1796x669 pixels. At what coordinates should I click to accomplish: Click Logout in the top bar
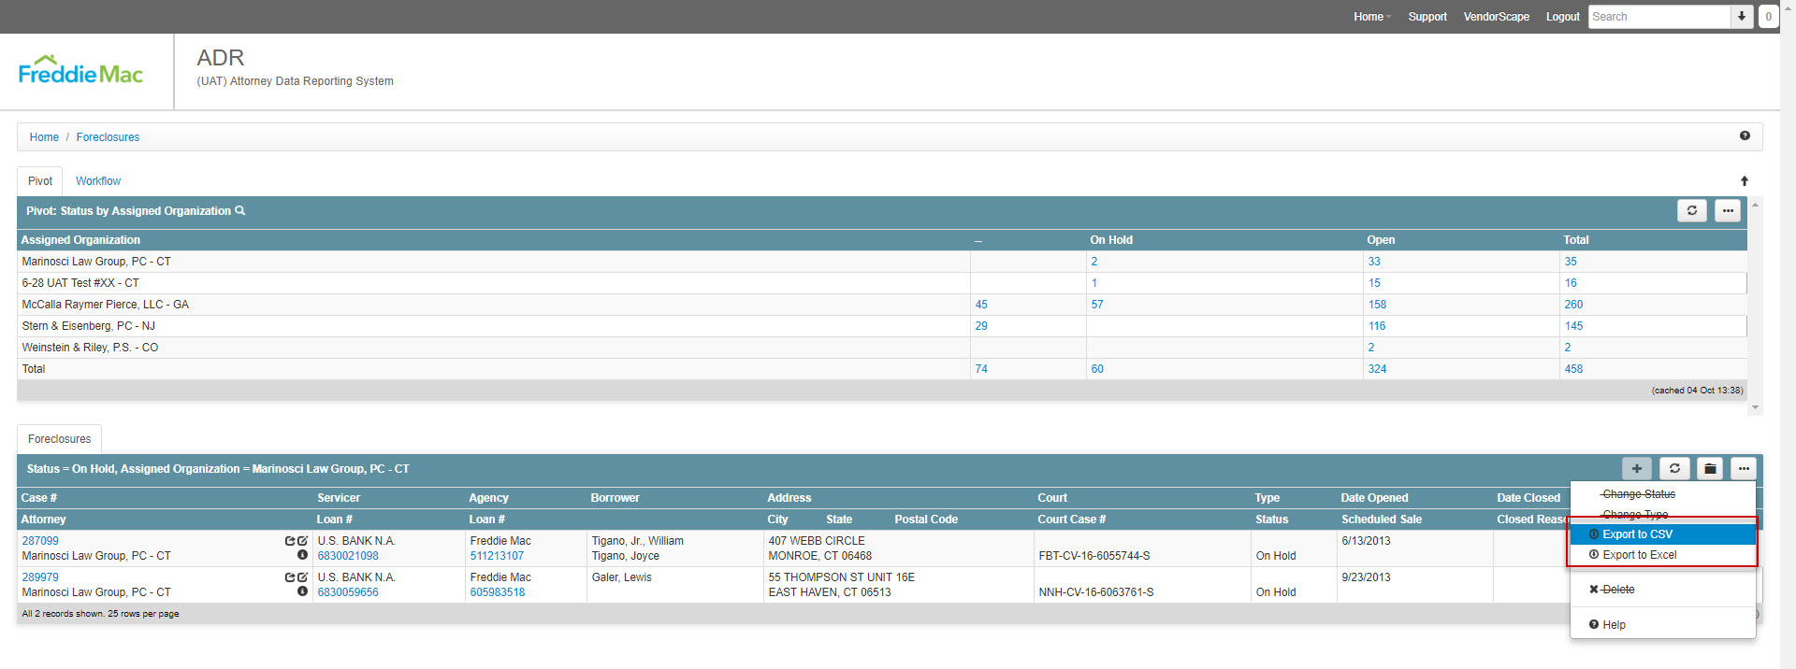(x=1563, y=17)
